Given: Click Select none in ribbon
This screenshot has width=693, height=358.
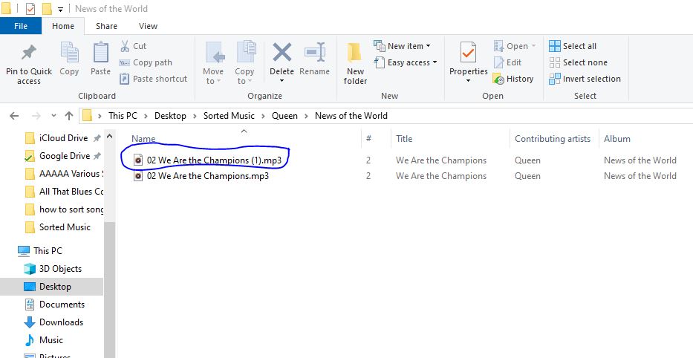Looking at the screenshot, I should (x=578, y=62).
